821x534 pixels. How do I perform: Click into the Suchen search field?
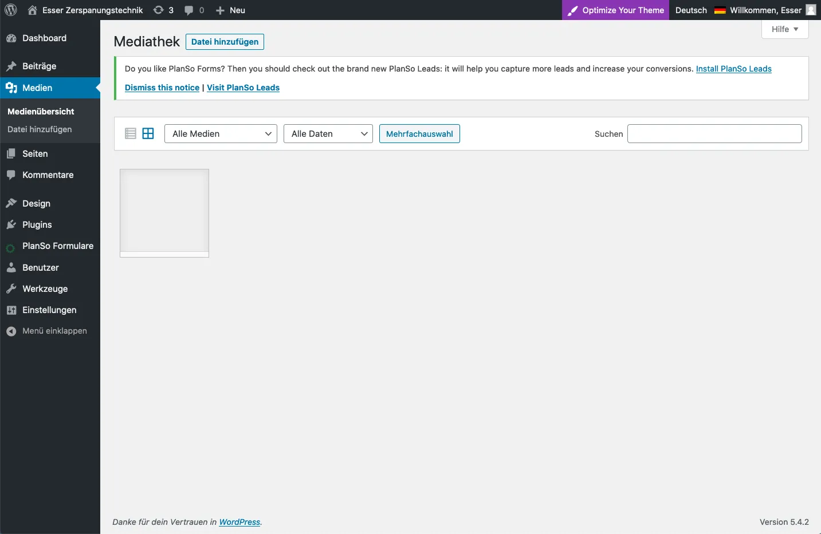714,133
